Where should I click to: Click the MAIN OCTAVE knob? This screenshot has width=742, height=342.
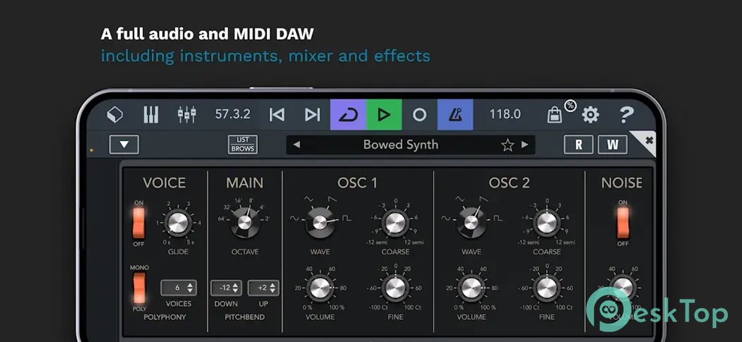click(245, 222)
